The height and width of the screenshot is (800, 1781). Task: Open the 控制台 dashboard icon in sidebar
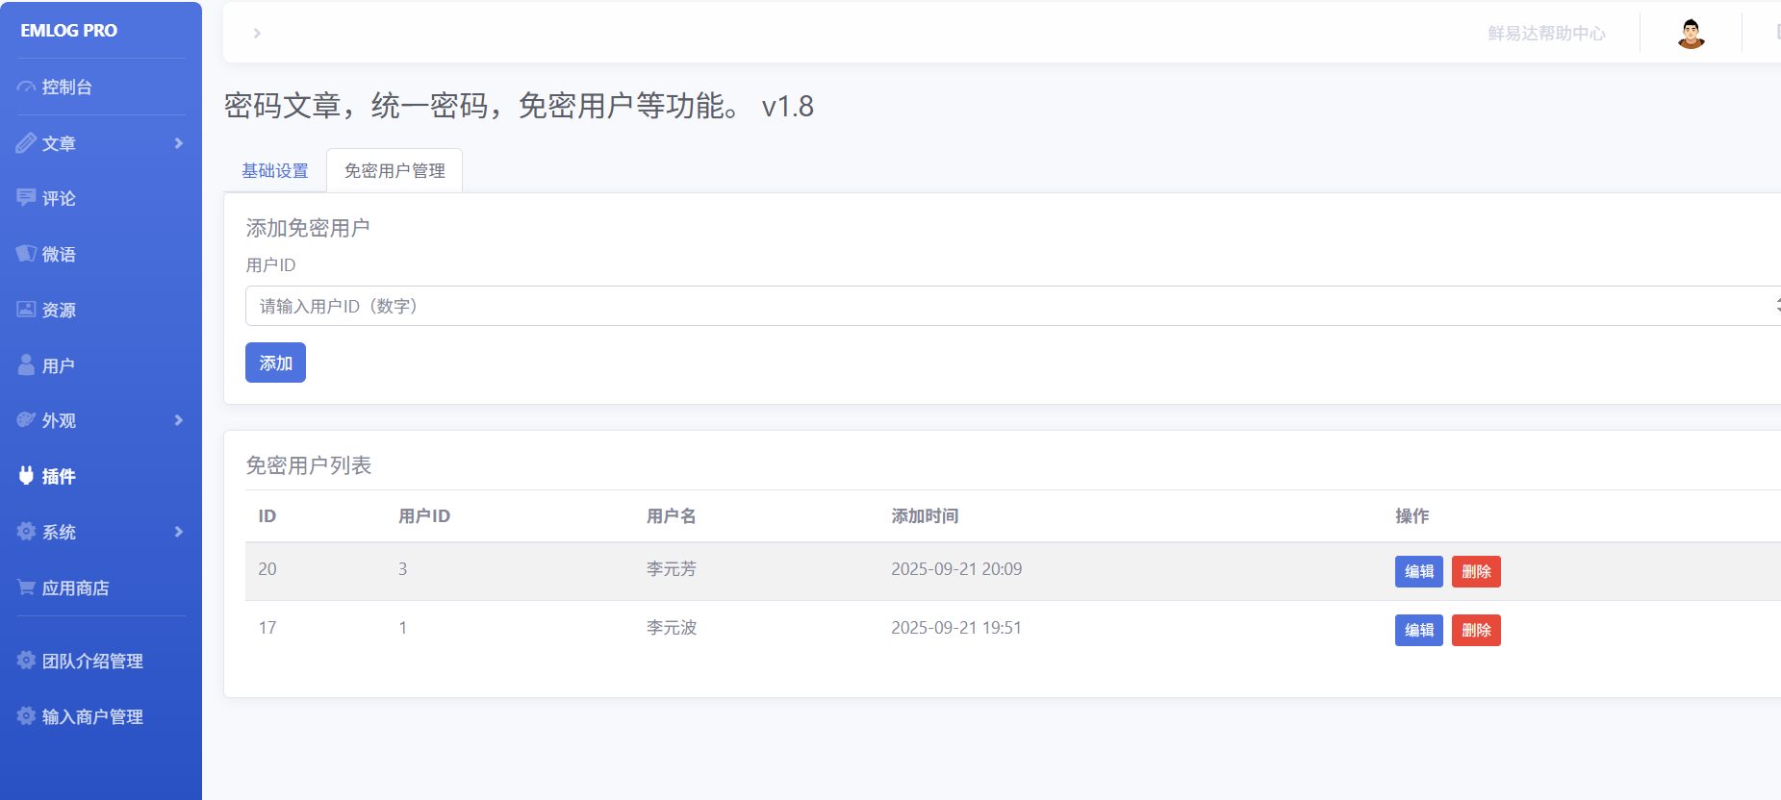pyautogui.click(x=26, y=87)
